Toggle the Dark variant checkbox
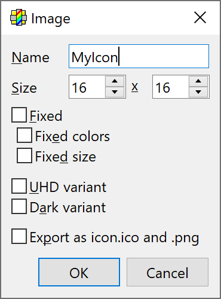The width and height of the screenshot is (221, 299). pyautogui.click(x=19, y=206)
